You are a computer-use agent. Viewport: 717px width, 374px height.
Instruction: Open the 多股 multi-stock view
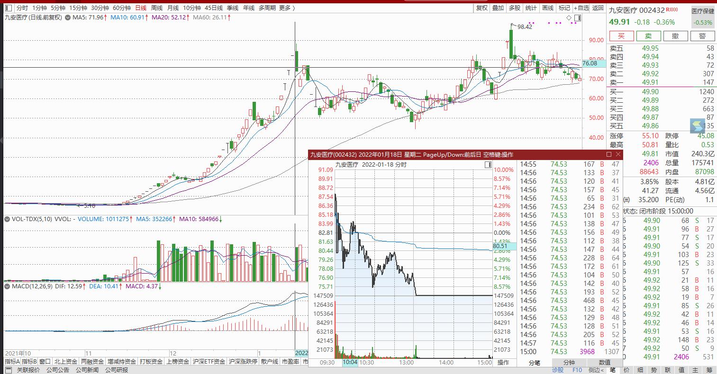pyautogui.click(x=515, y=8)
